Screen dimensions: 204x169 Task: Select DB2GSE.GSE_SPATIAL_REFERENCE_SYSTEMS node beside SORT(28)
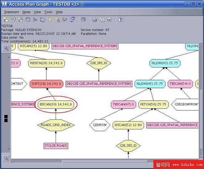pyautogui.click(x=99, y=84)
